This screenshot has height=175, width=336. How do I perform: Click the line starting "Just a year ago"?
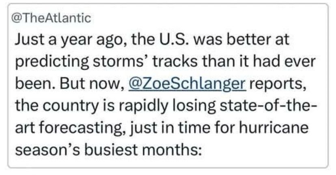coord(152,40)
